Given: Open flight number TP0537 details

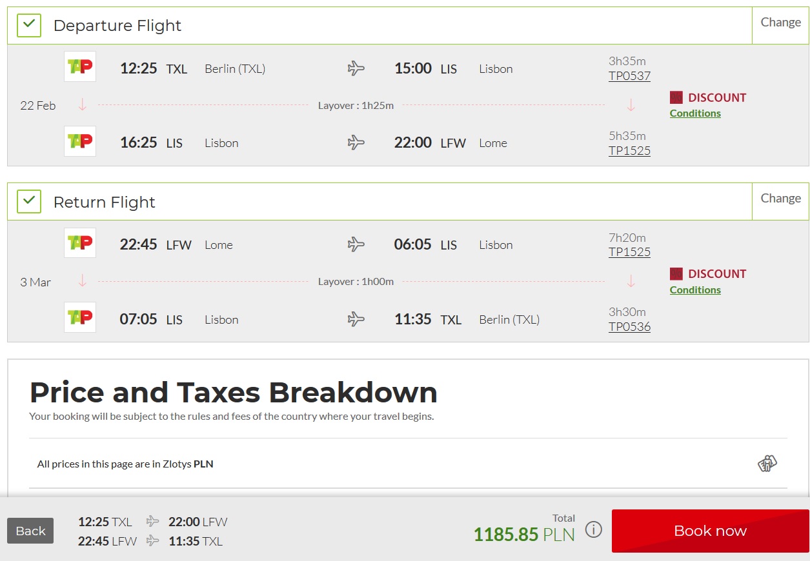Looking at the screenshot, I should coord(629,76).
